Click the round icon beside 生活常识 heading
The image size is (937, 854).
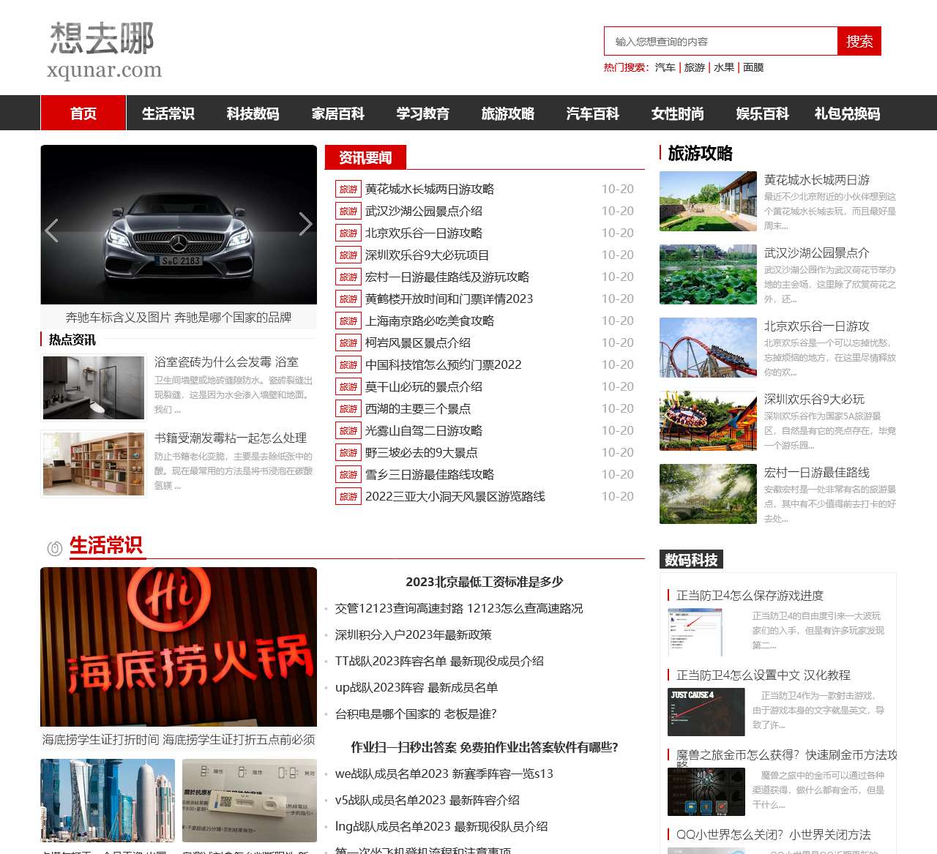(x=54, y=548)
